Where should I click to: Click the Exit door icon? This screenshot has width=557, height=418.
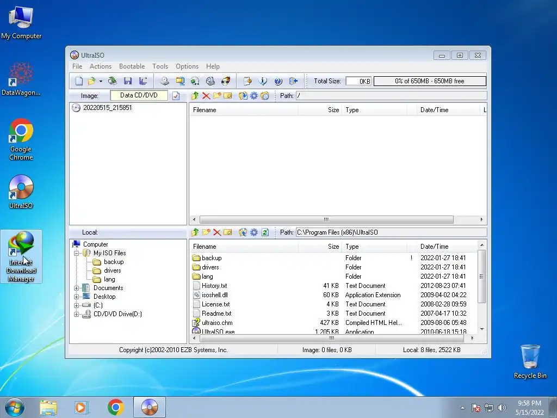pyautogui.click(x=293, y=81)
